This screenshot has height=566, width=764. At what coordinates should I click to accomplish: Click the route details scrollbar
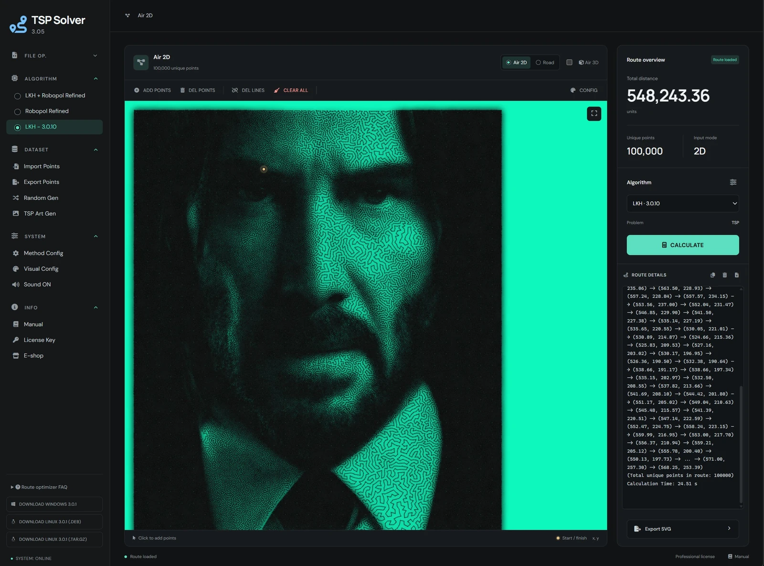coord(741,444)
